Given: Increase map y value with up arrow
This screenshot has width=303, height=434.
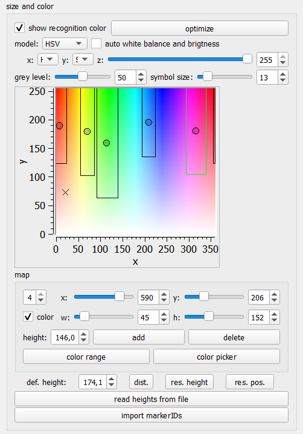Looking at the screenshot, I should coord(275,294).
